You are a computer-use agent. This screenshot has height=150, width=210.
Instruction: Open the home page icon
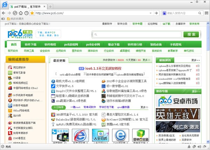(x=21, y=13)
